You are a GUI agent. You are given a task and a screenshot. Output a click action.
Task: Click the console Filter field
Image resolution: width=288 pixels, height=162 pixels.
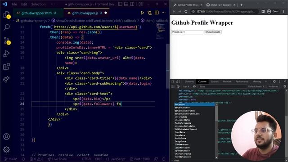[222, 86]
